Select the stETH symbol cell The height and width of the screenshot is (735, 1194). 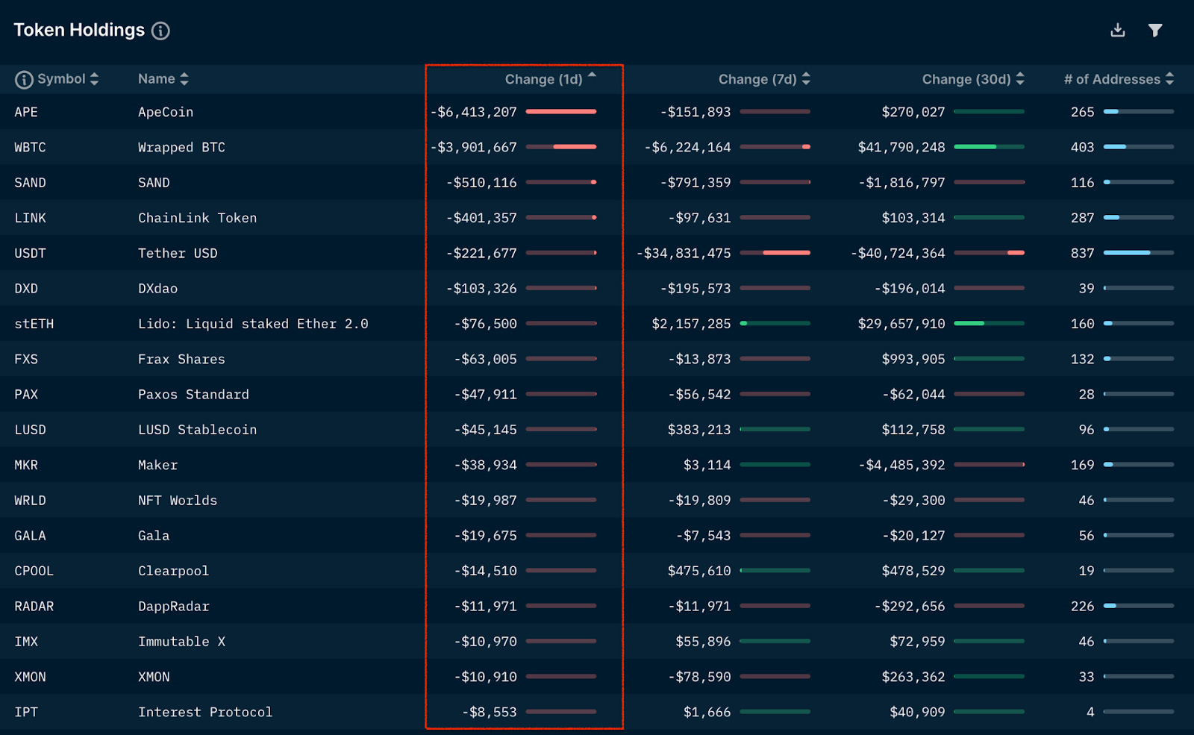34,324
